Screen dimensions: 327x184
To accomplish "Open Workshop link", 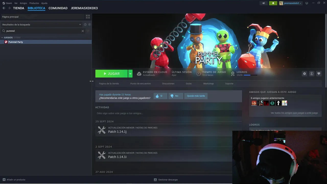I will (x=208, y=84).
